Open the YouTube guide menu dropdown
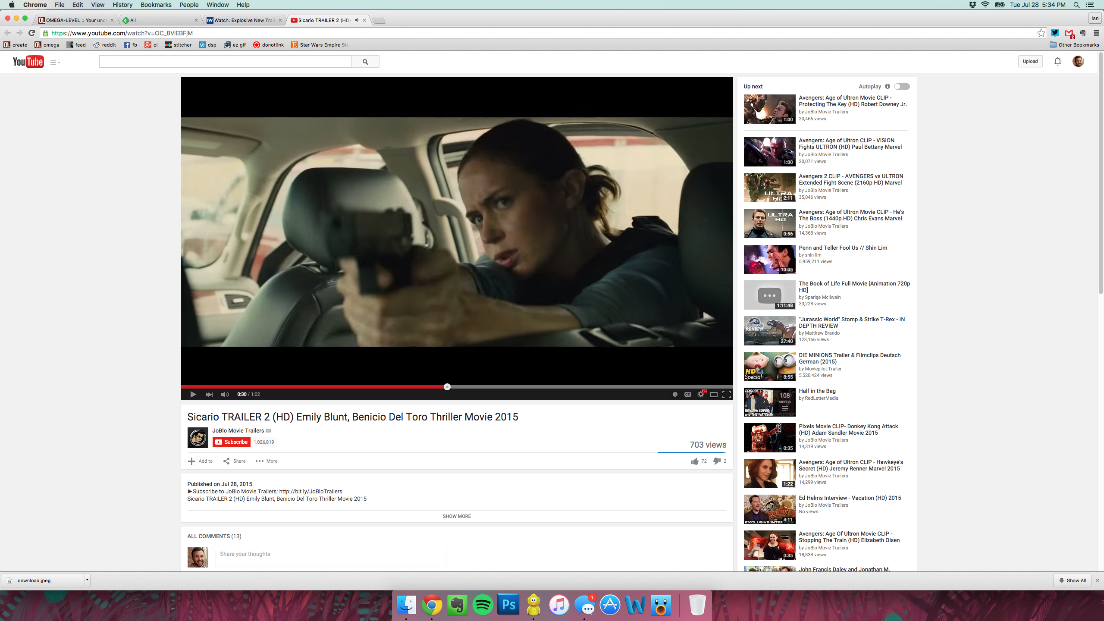The height and width of the screenshot is (621, 1104). point(55,63)
